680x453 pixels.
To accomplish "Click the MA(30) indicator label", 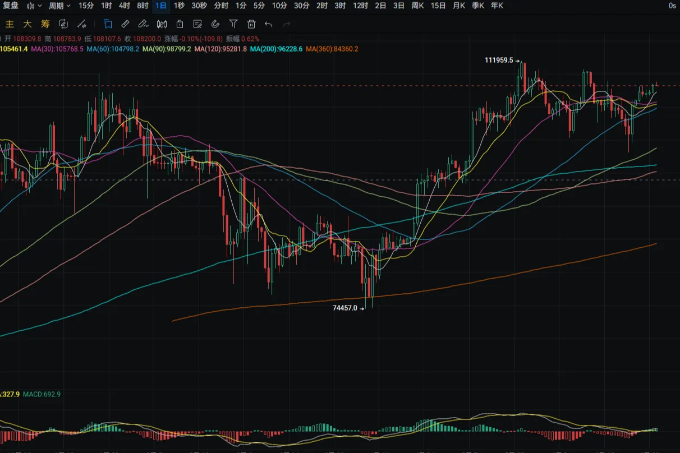I will (57, 49).
